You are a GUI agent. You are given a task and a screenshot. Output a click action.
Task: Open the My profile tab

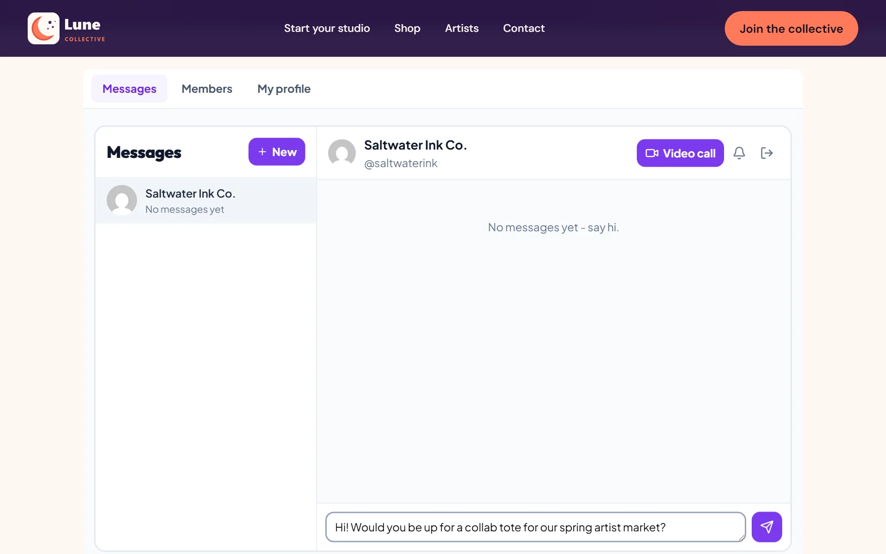[284, 89]
